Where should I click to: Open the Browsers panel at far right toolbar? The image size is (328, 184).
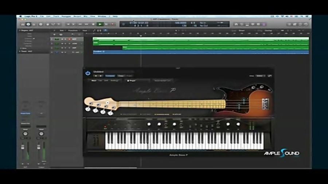tap(306, 24)
